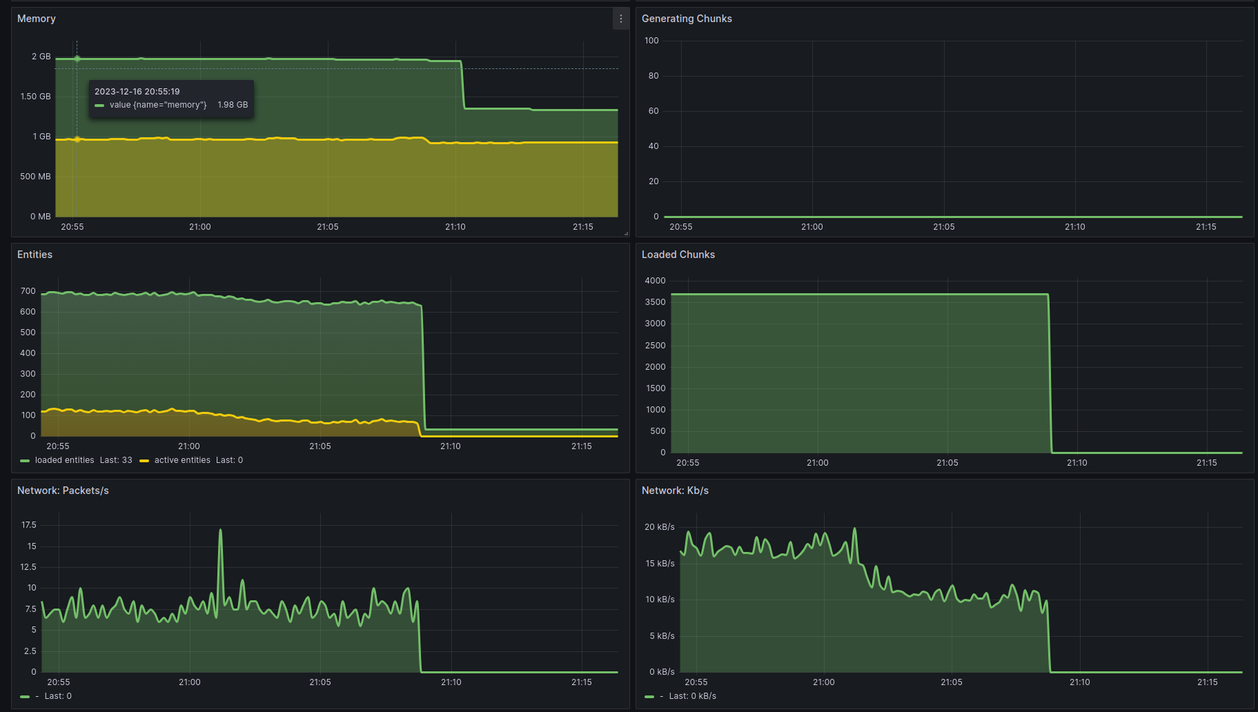Click the '12.5' axis label in Packets/s

point(28,567)
